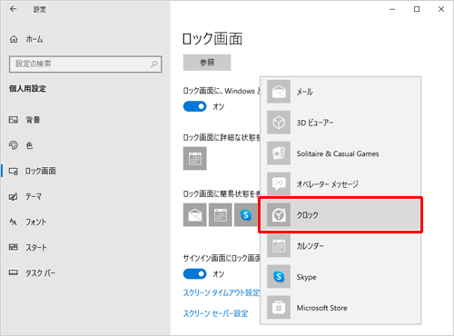The width and height of the screenshot is (454, 336).
Task: Minimize the settings window
Action: point(392,9)
